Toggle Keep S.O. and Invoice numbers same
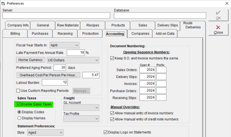231x137 pixels. tap(112, 58)
